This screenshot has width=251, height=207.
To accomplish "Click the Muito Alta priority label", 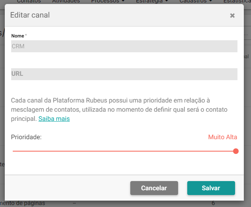I will (222, 137).
